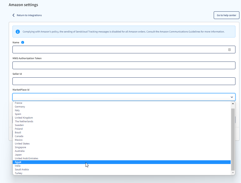Click the blue info icon in the banner
241x183 pixels.
click(18, 32)
